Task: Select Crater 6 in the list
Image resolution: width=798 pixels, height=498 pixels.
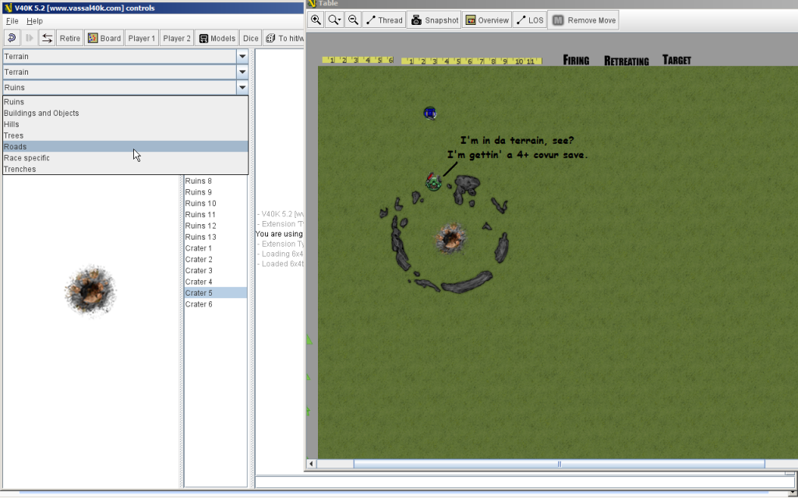Action: tap(215, 304)
